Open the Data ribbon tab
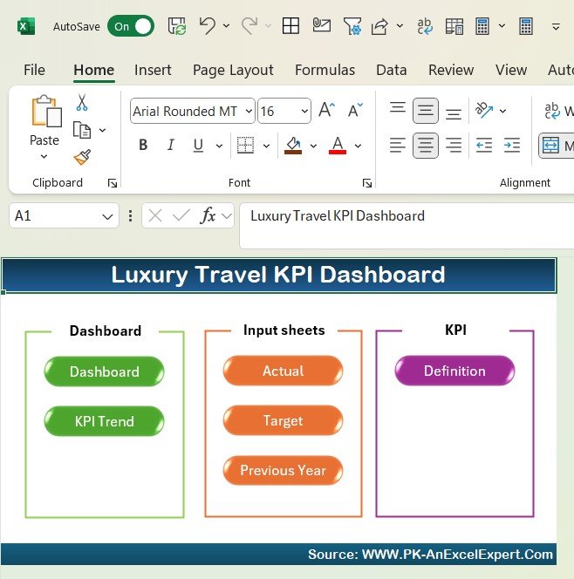 391,70
